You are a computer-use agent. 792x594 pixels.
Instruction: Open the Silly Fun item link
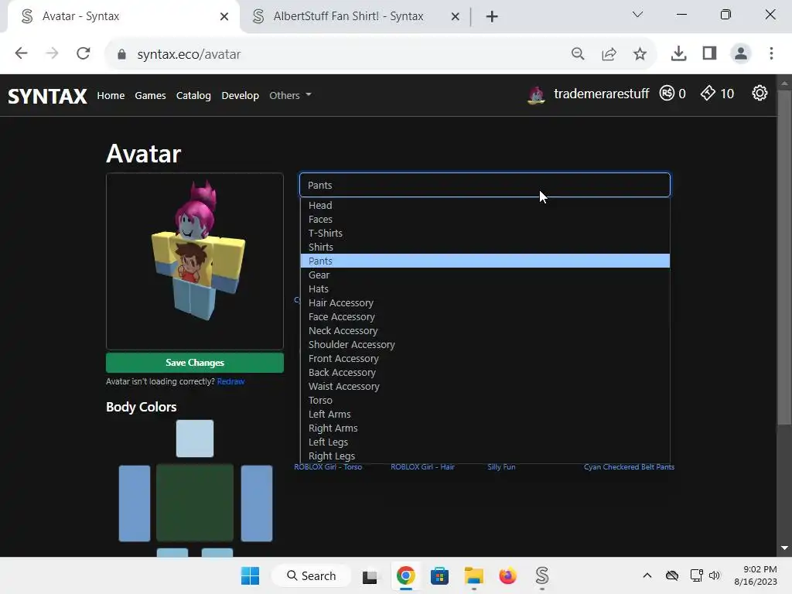pyautogui.click(x=501, y=466)
